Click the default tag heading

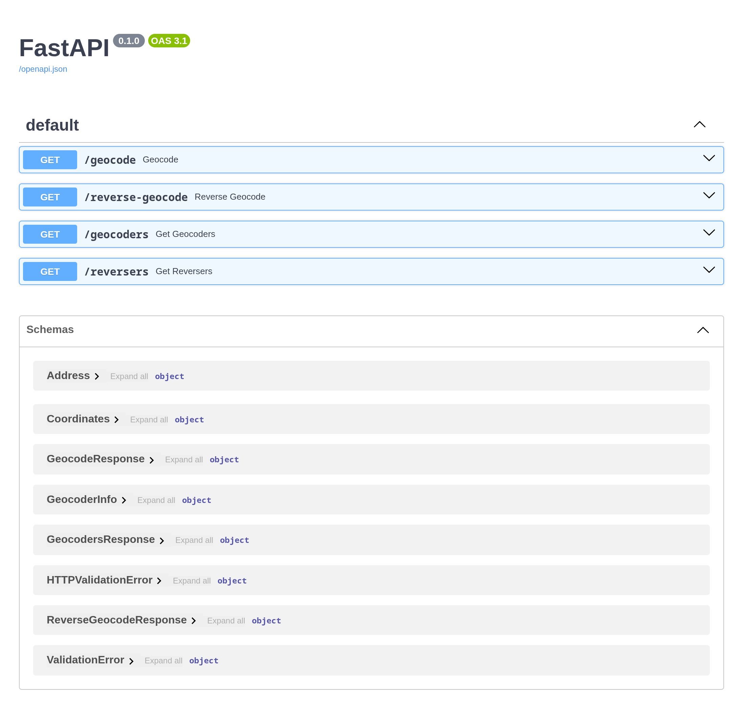(52, 125)
